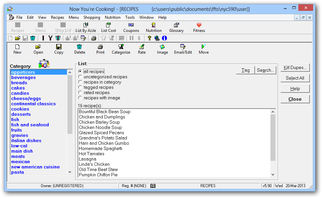
Task: Click the Kill Dupes... button
Action: (295, 68)
